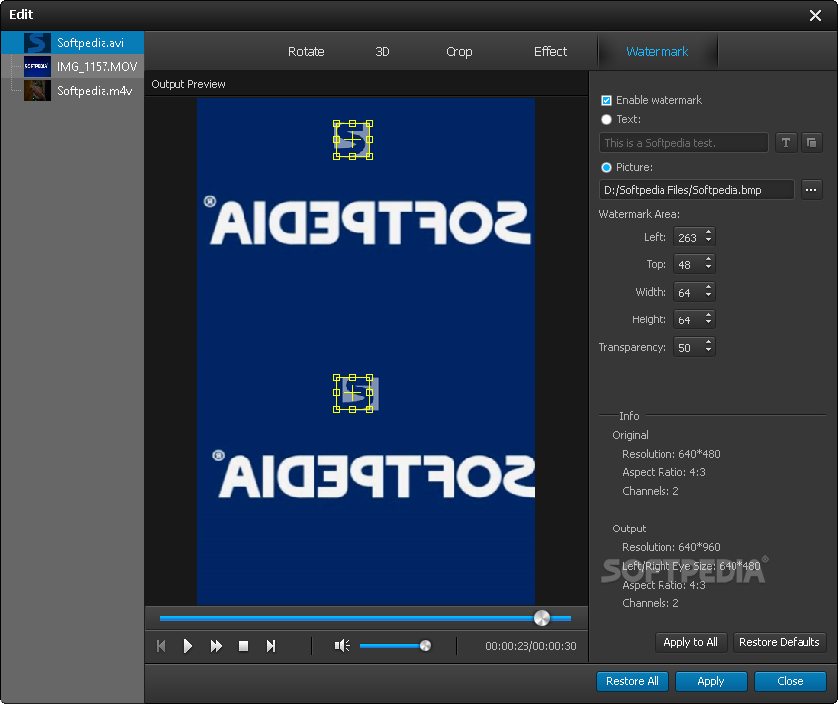Click the volume slider knob
This screenshot has height=704, width=838.
[x=426, y=646]
